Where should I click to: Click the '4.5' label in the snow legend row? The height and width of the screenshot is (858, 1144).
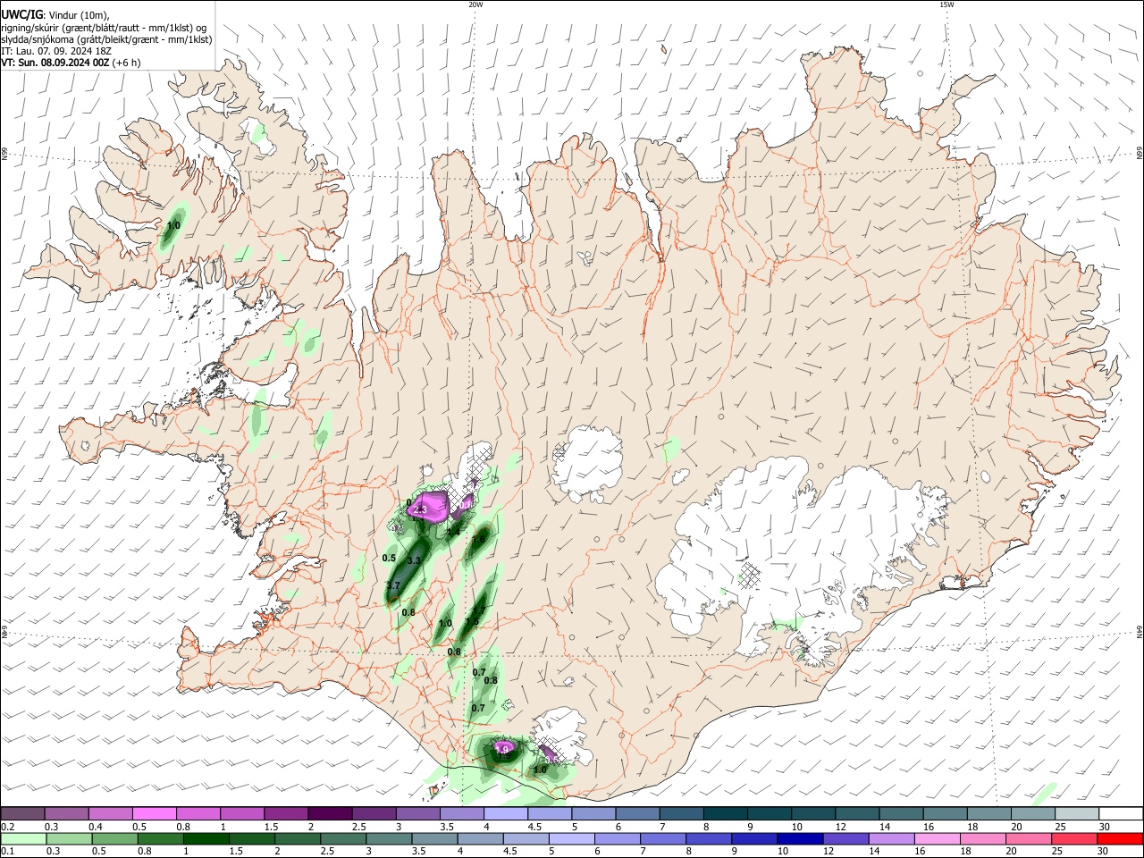tap(534, 827)
